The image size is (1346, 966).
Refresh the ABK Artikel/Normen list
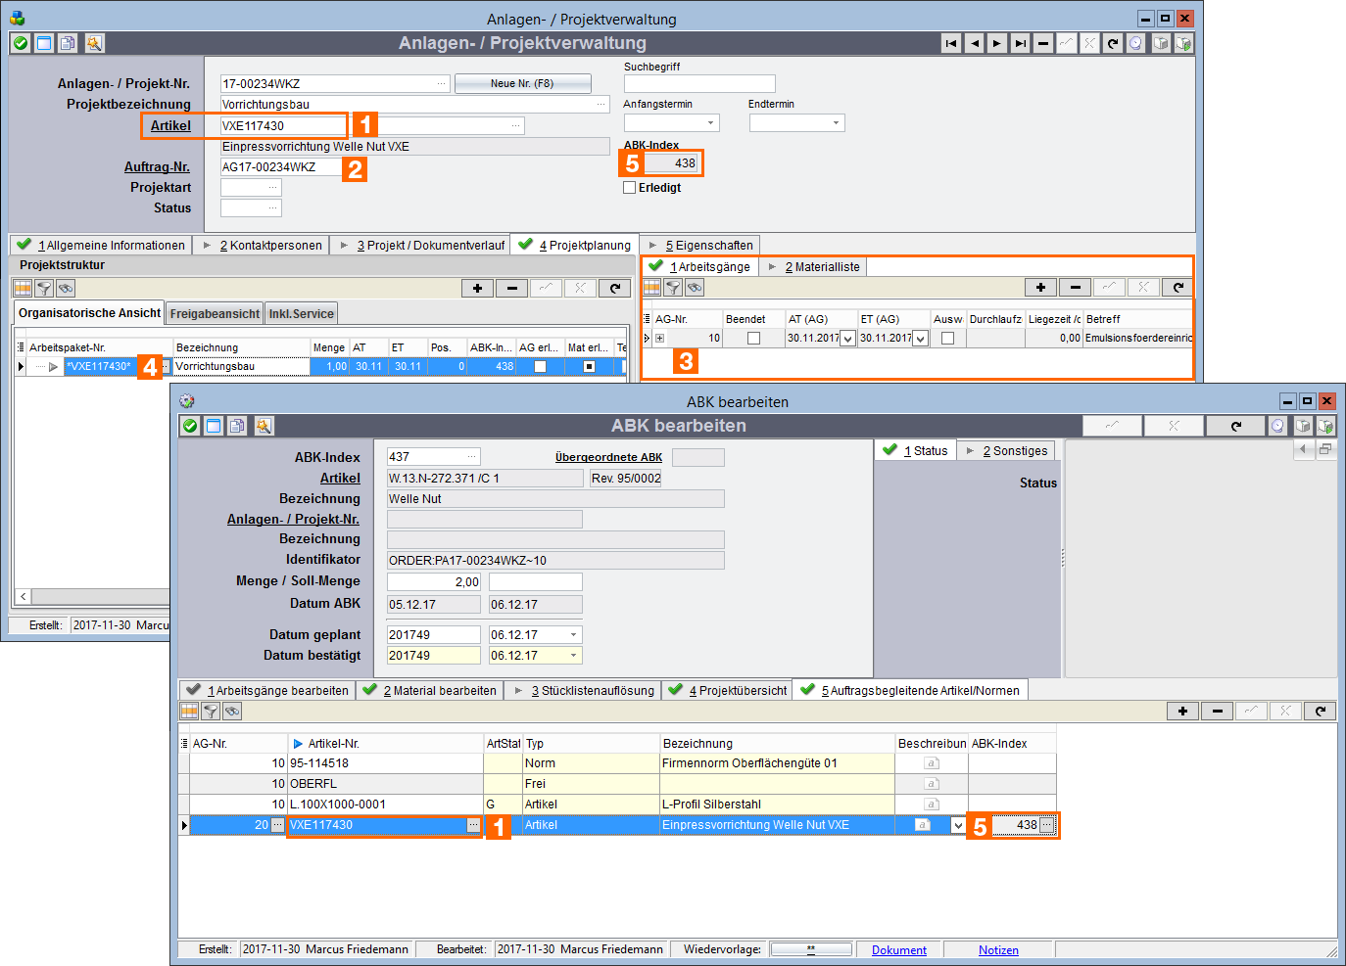point(1320,711)
